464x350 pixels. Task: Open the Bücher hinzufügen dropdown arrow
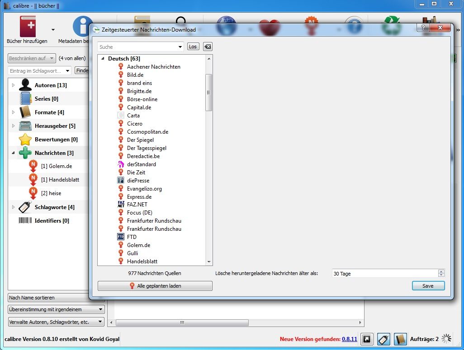click(53, 29)
